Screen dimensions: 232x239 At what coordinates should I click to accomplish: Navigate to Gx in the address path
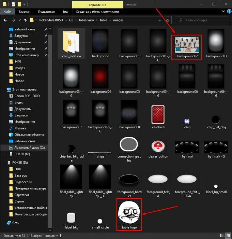click(x=71, y=20)
